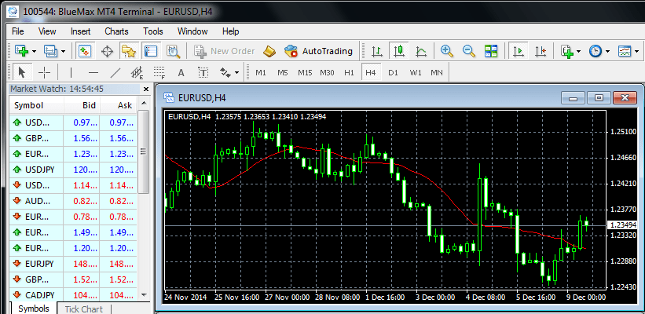Select the Crosshair tool
Viewport: 645px width, 314px height.
[44, 73]
